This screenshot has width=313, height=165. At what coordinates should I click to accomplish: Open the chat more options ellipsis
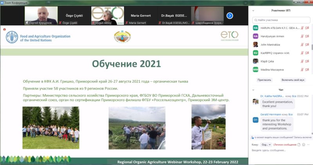tap(309, 145)
